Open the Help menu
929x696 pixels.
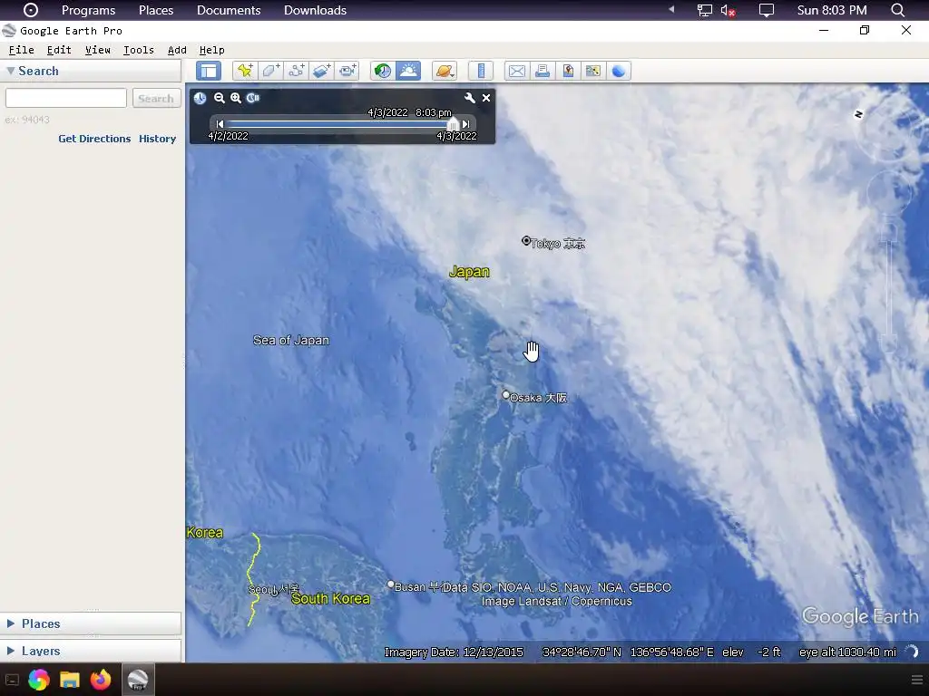(x=212, y=50)
